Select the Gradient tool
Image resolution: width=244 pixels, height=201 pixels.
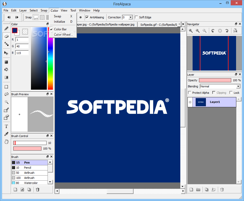[x=6, y=77]
